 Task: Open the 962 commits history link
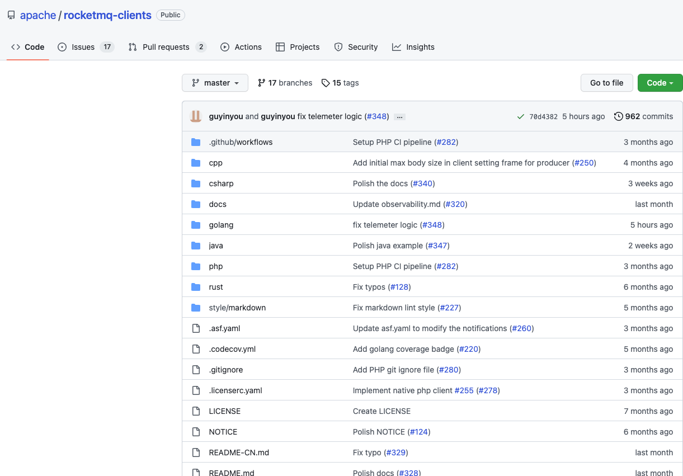(x=643, y=116)
